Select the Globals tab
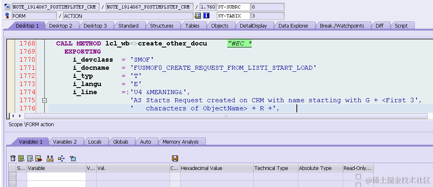This screenshot has height=187, width=433. tap(121, 142)
